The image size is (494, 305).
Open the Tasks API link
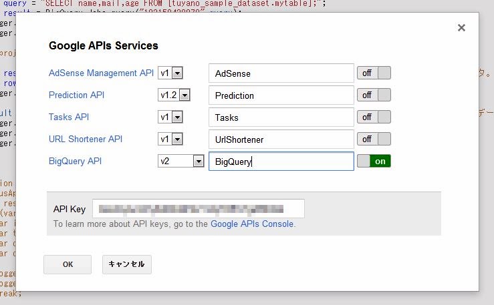(x=69, y=117)
